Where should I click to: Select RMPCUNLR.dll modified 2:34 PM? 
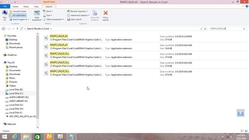145,38
